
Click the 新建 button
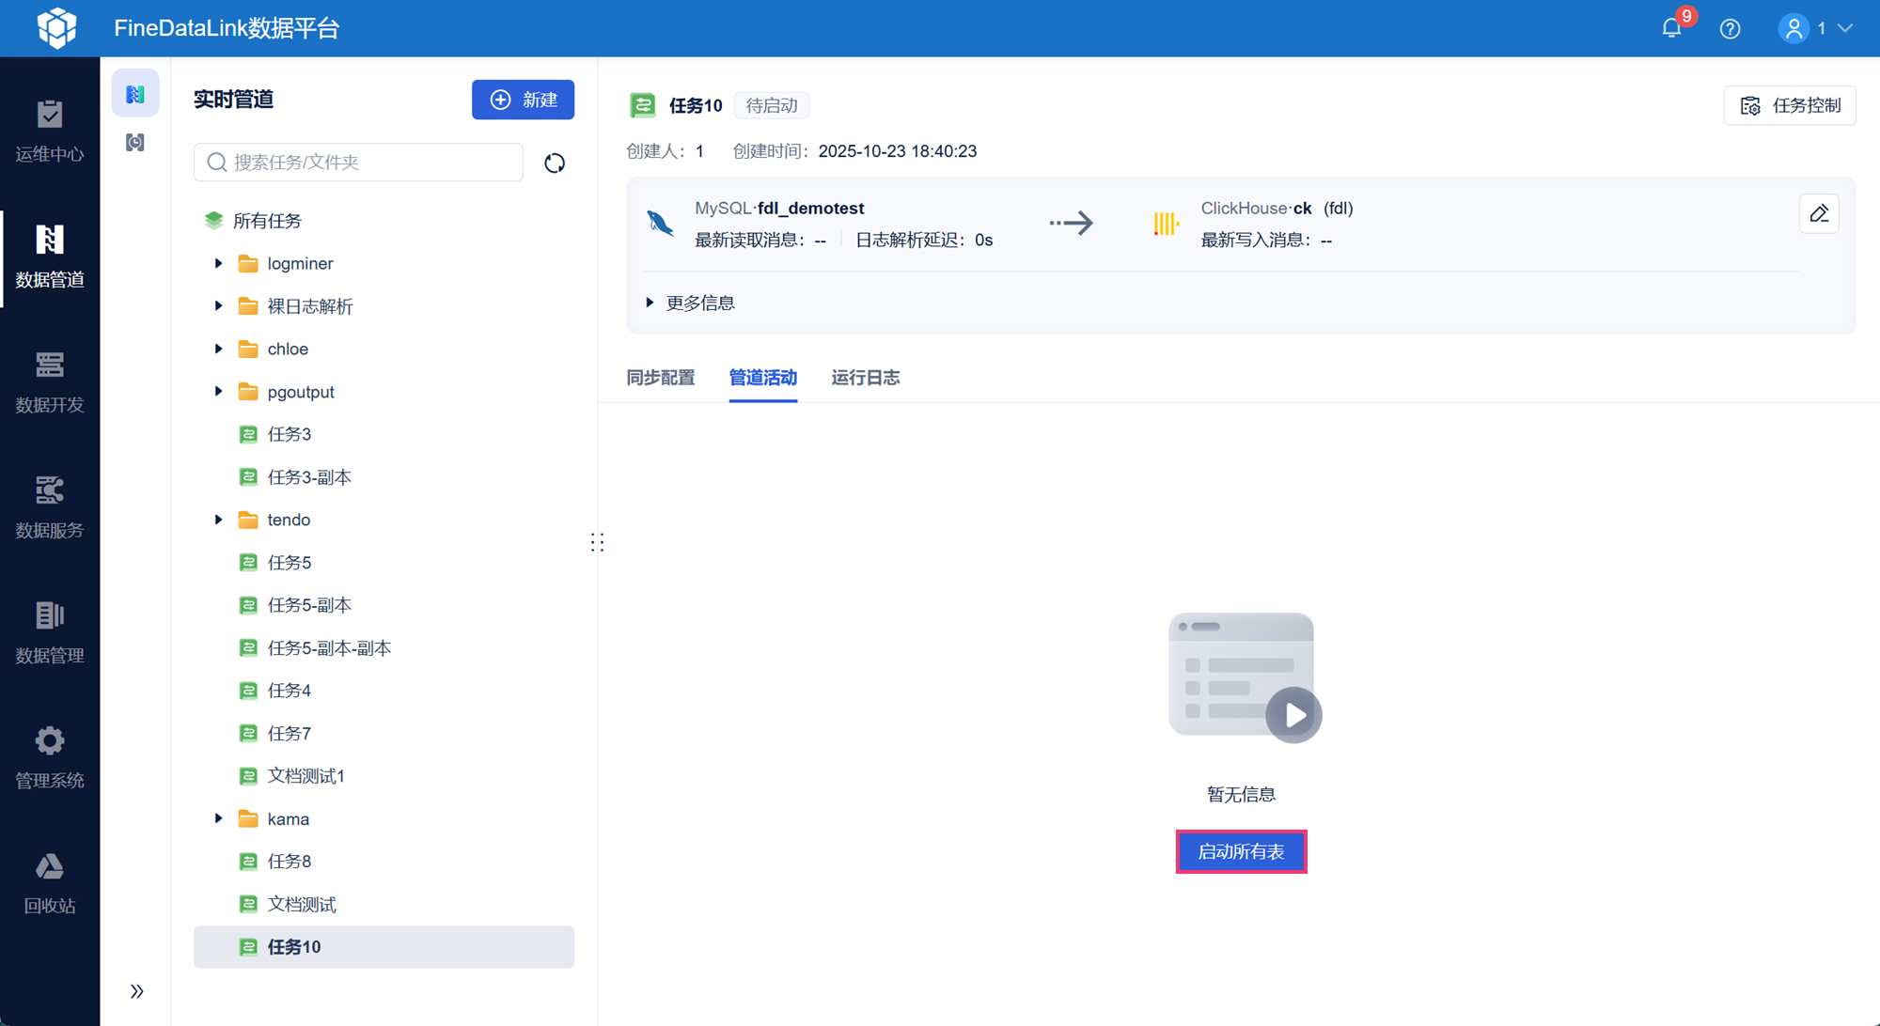coord(523,100)
